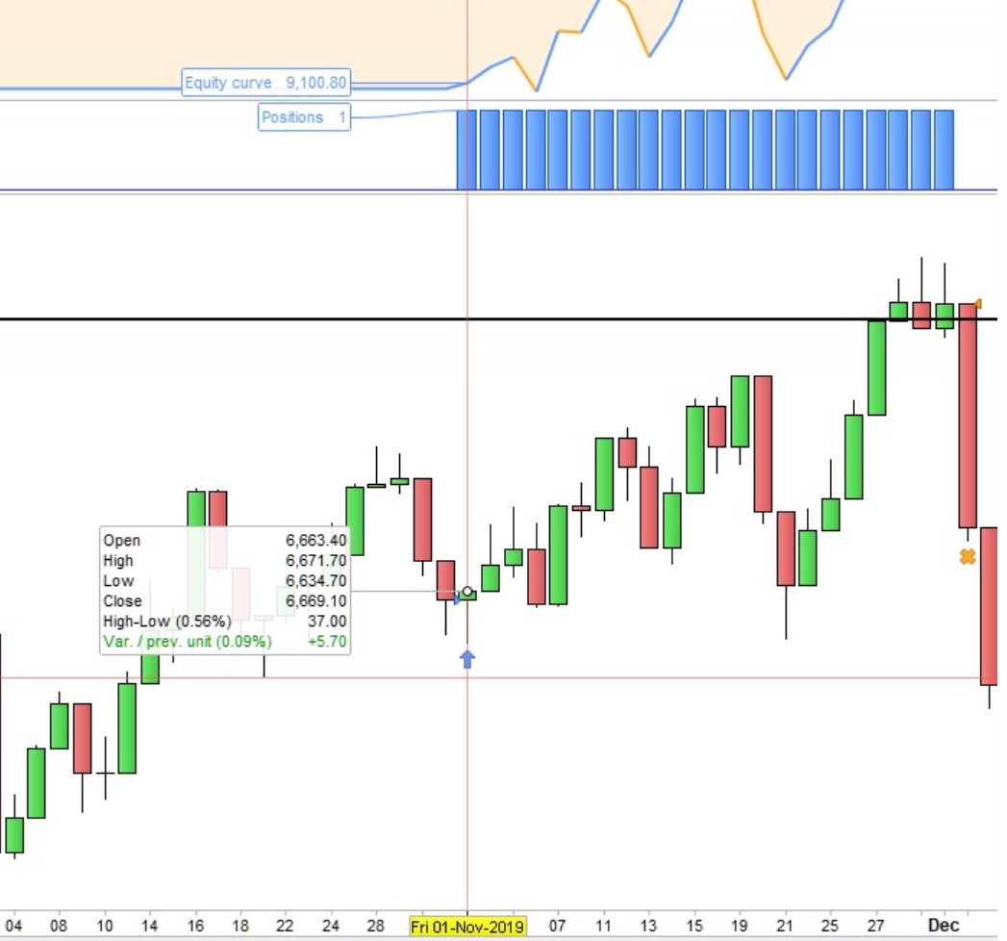
Task: Click the 04 date on time axis
Action: click(13, 926)
